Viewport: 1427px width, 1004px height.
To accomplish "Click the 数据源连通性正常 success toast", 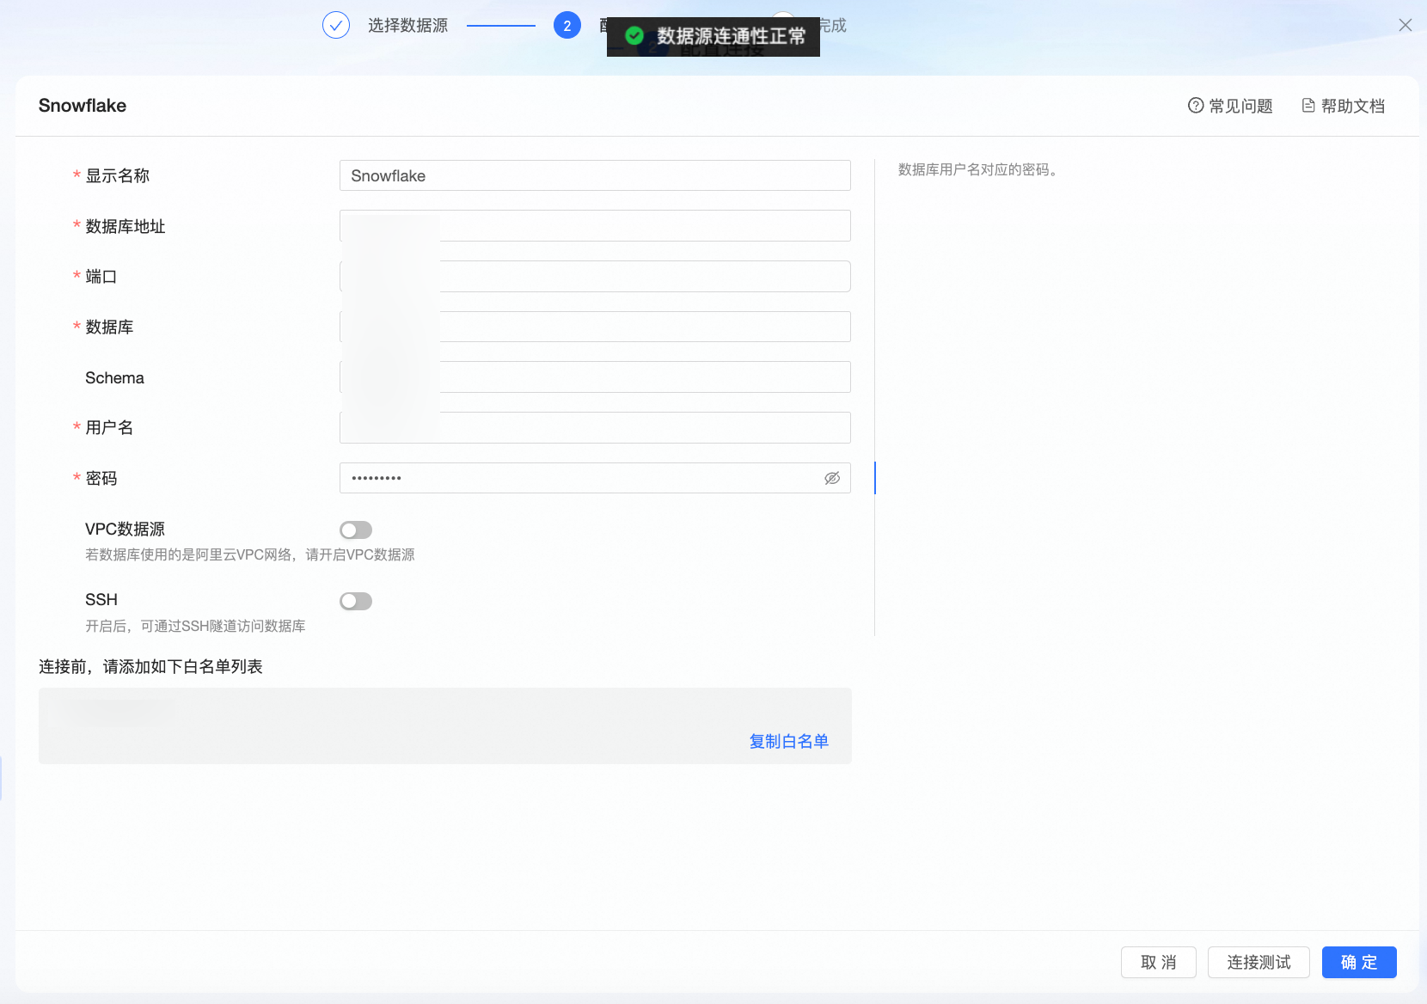I will (713, 36).
